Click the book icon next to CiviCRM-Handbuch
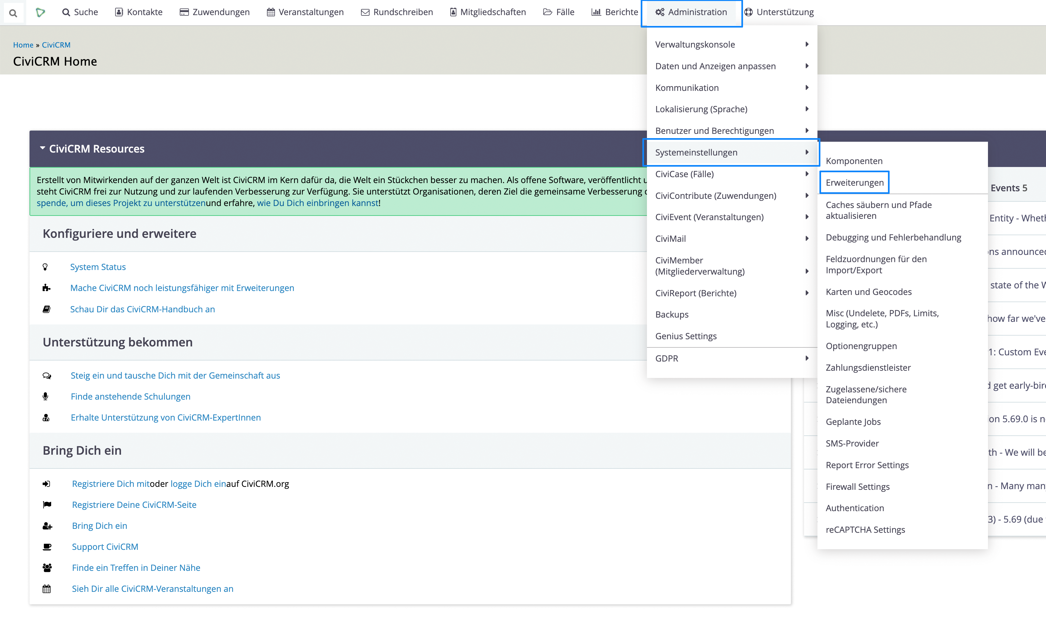 (x=47, y=309)
